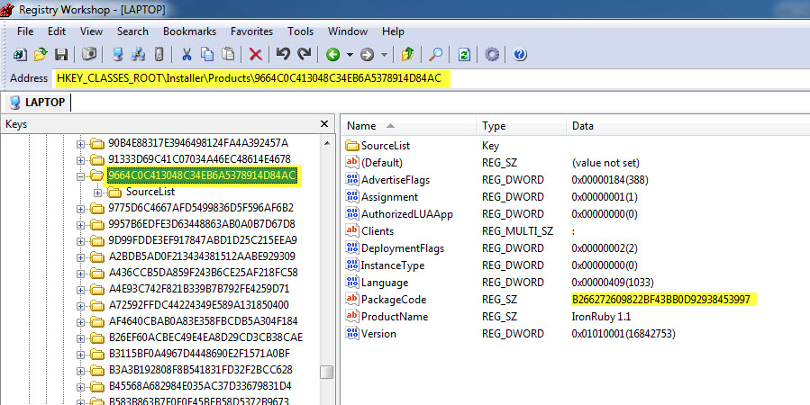
Task: Select the LAPTOP tab
Action: 38,103
